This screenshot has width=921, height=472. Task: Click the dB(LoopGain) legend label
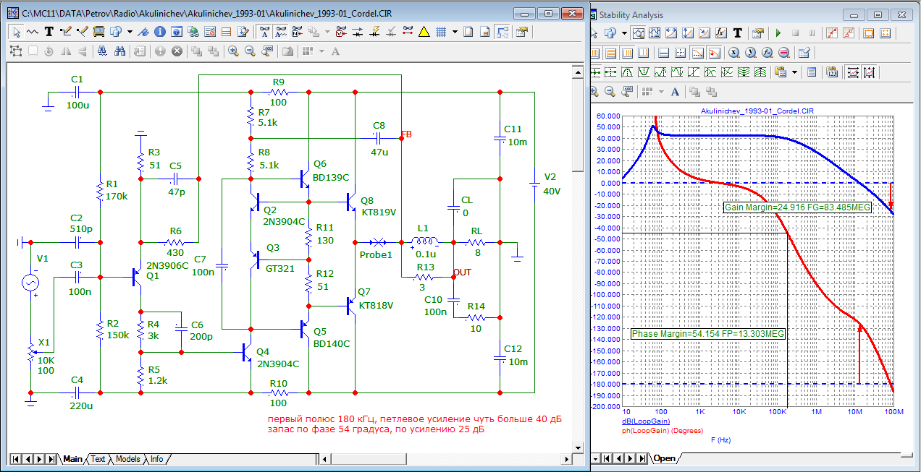pyautogui.click(x=645, y=421)
